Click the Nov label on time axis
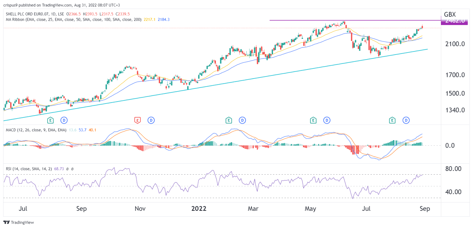This screenshot has height=228, width=473. coord(140,209)
